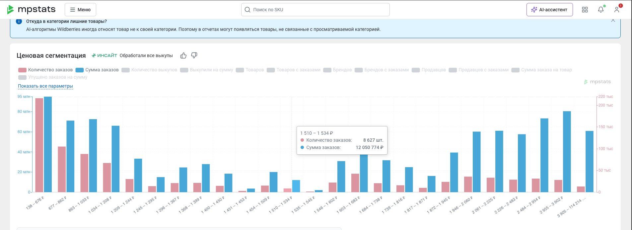The image size is (632, 230).
Task: Enable the Упущено заказов на сумму series
Action: 53,77
